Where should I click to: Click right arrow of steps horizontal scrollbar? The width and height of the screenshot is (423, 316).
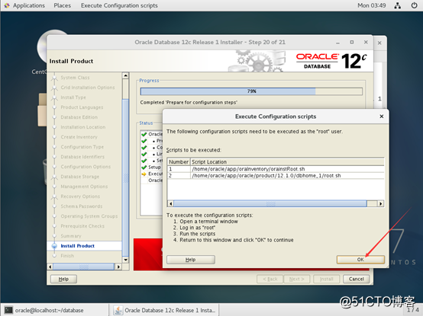[x=118, y=267]
